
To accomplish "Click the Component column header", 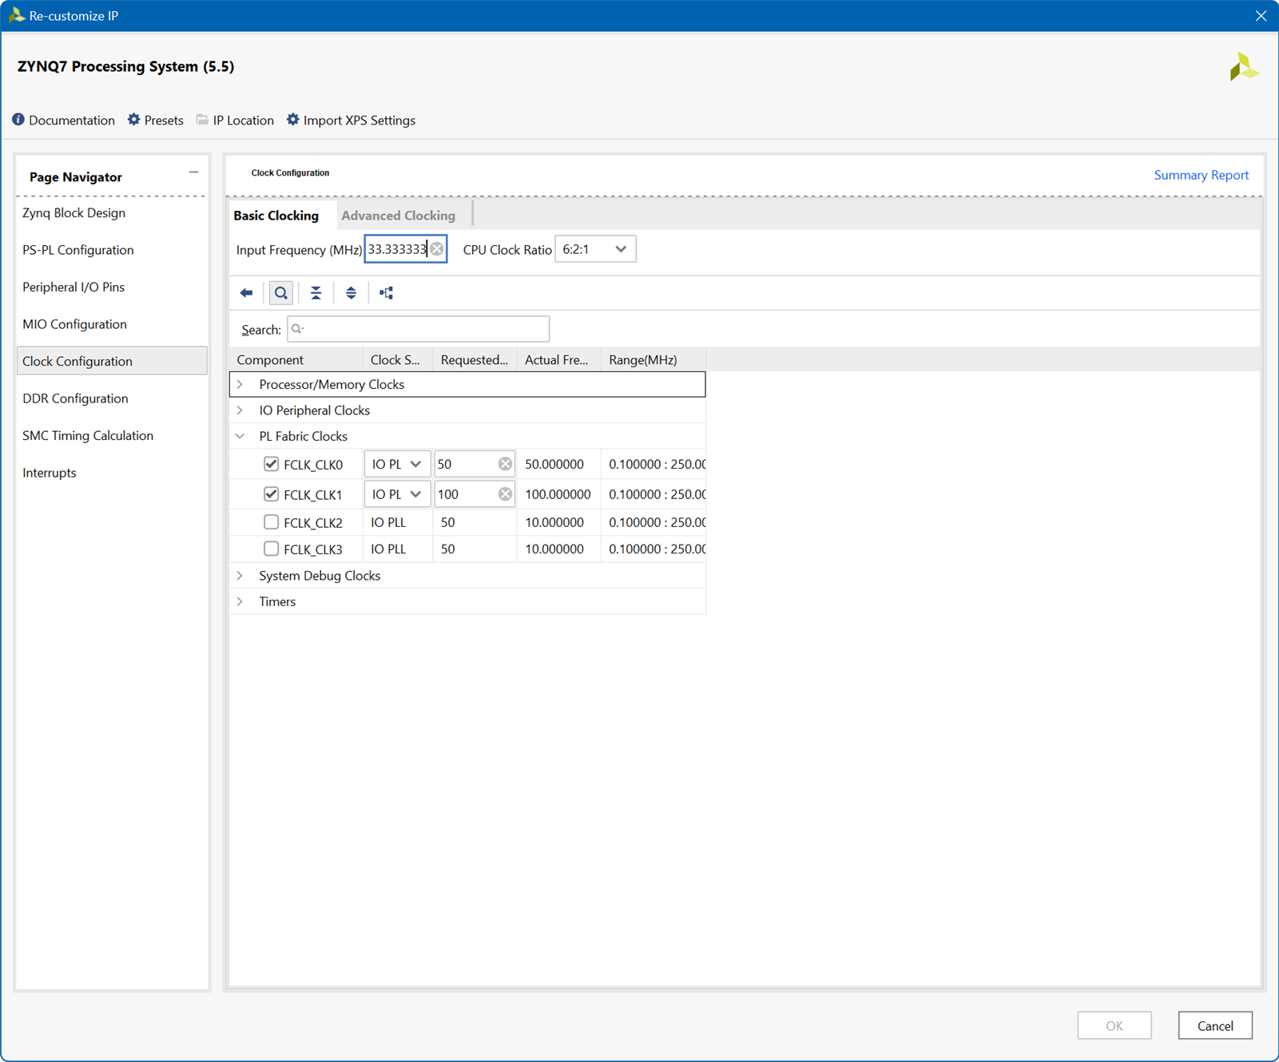I will coord(296,360).
